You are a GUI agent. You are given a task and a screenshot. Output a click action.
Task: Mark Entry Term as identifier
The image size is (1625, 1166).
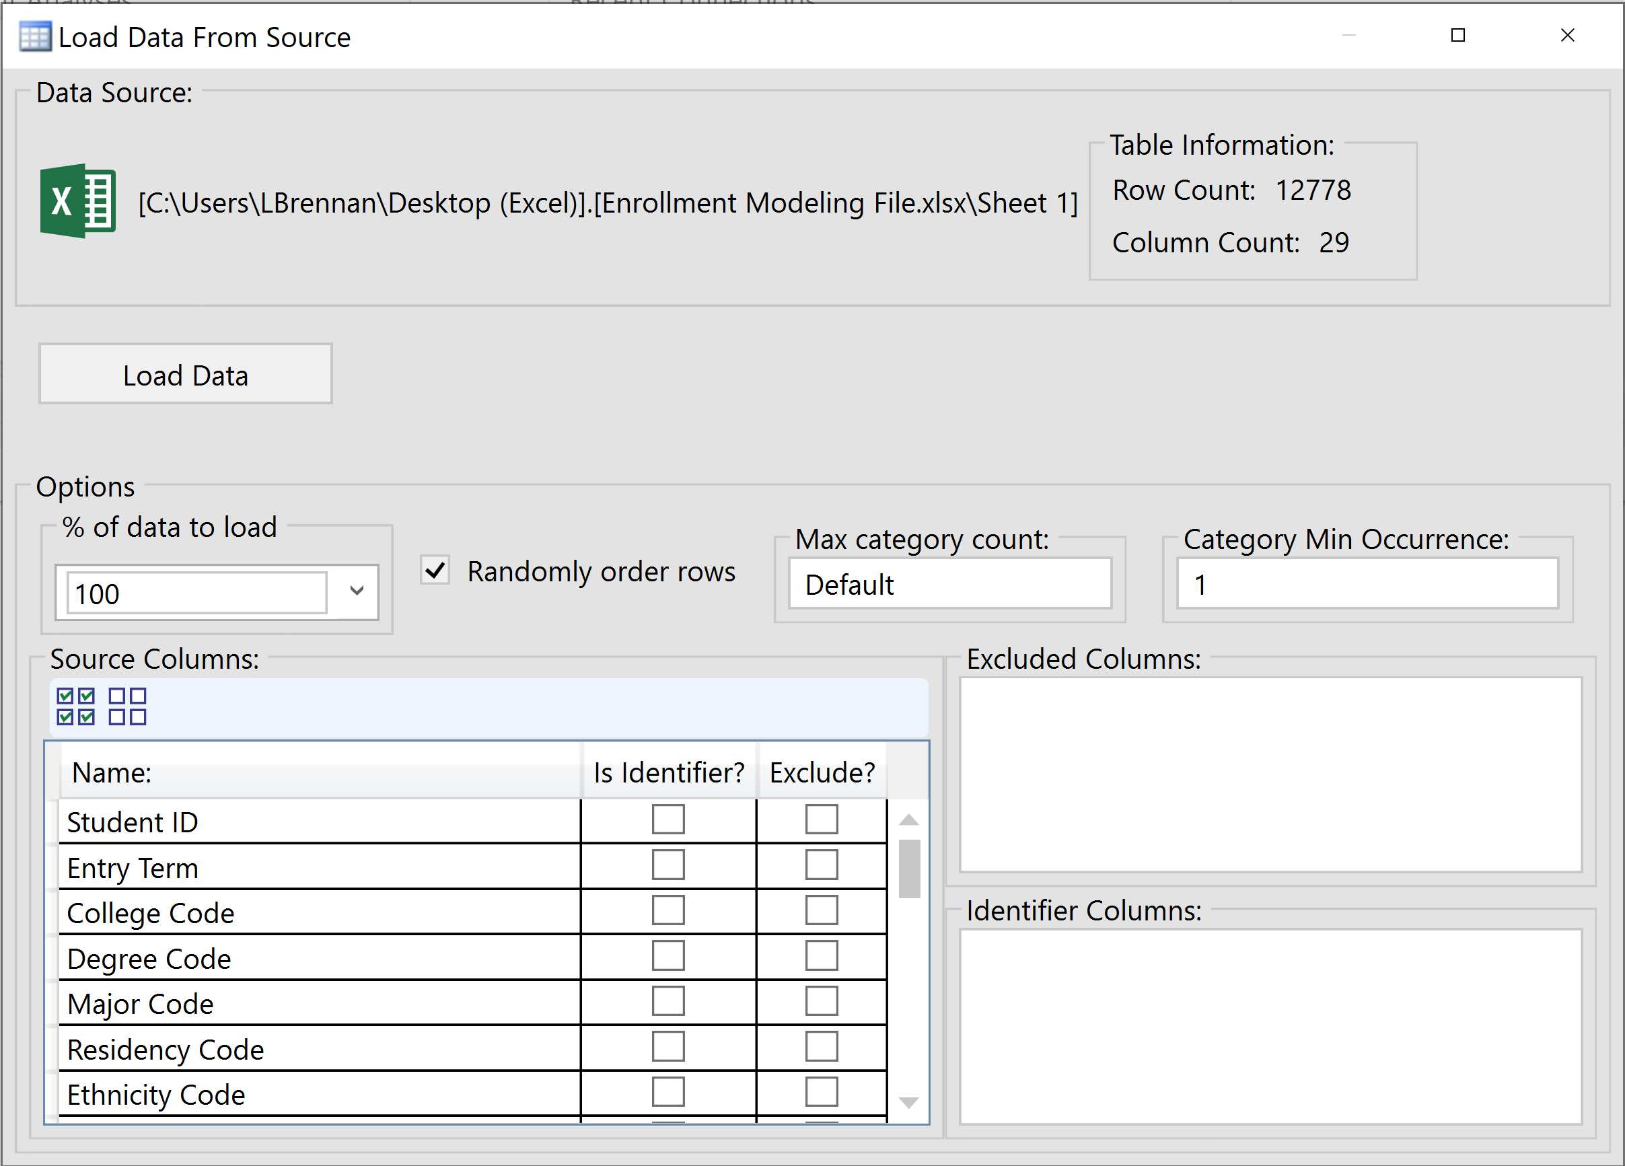667,865
